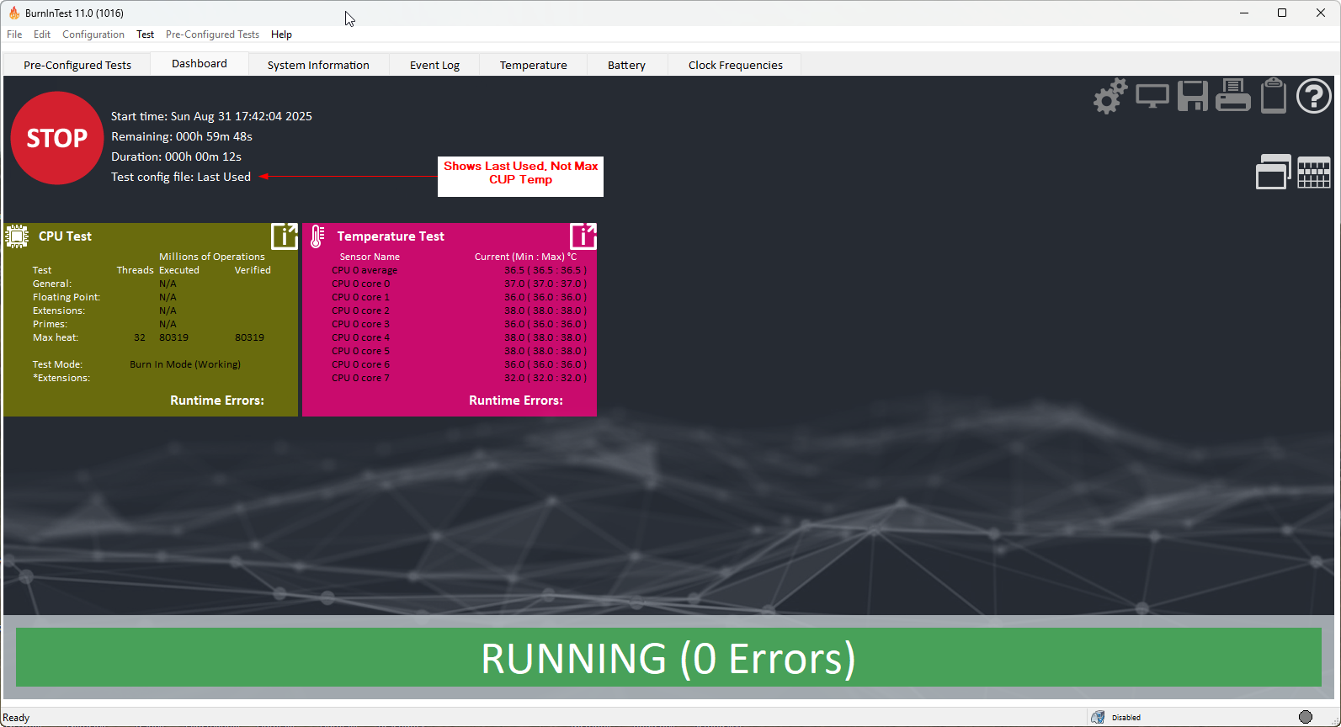Close the BurnInTest window
The height and width of the screenshot is (727, 1341).
1321,13
